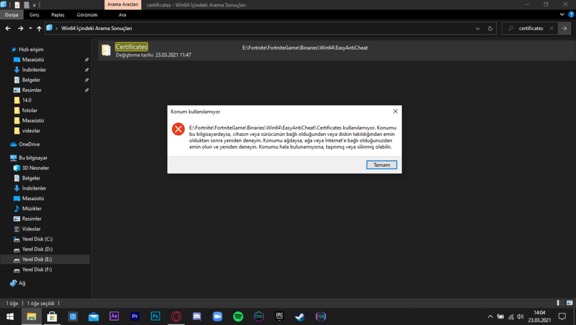
Task: Open Steam from the taskbar
Action: [x=300, y=316]
